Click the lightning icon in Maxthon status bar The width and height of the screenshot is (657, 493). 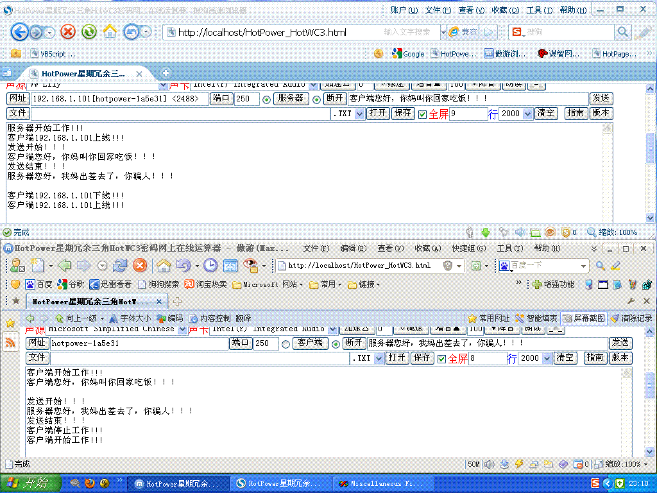coord(519,463)
